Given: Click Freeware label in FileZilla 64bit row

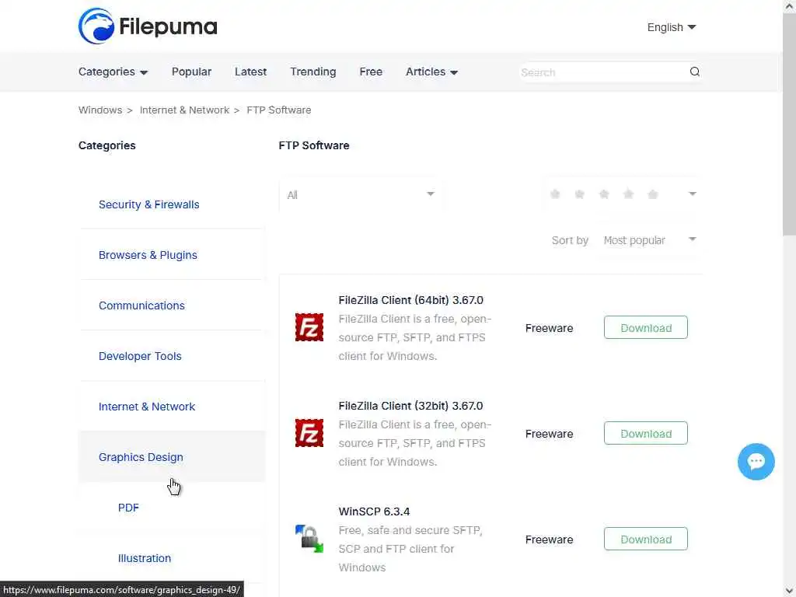Looking at the screenshot, I should [549, 329].
